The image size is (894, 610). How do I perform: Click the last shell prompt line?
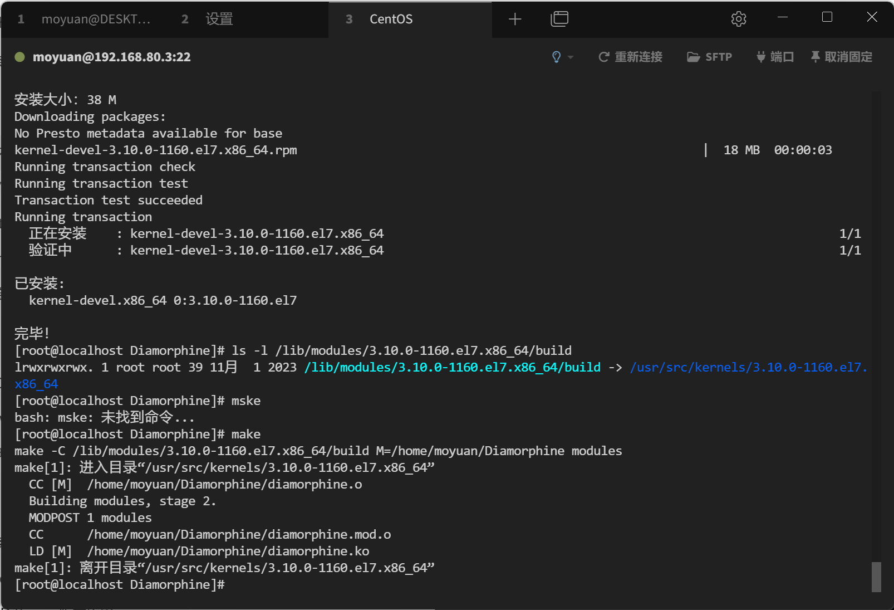120,584
